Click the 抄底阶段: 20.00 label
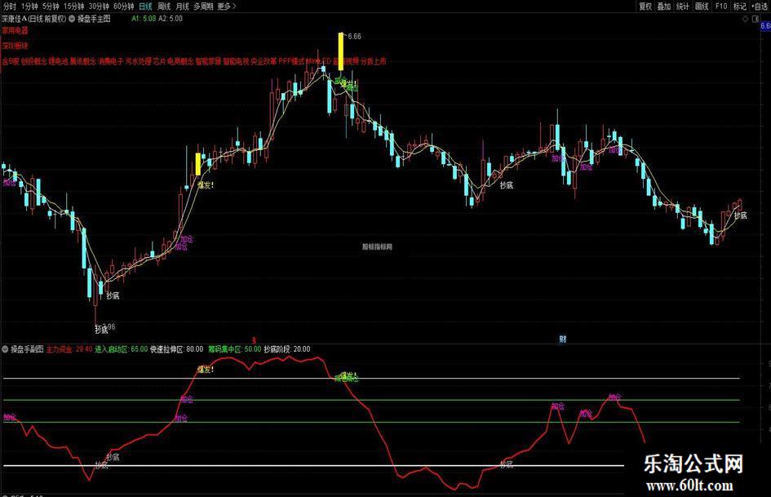The width and height of the screenshot is (771, 497). (x=287, y=349)
